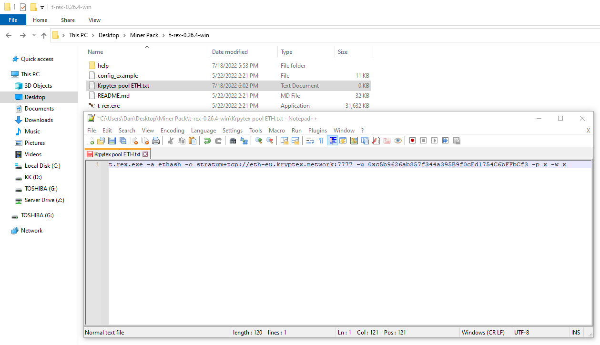Select the help folder in file list
This screenshot has height=345, width=600.
(x=103, y=66)
